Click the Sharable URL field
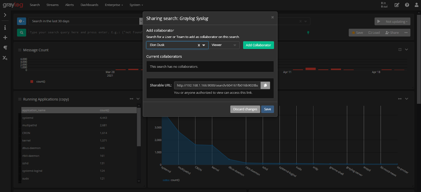Image resolution: width=421 pixels, height=192 pixels. (x=217, y=85)
